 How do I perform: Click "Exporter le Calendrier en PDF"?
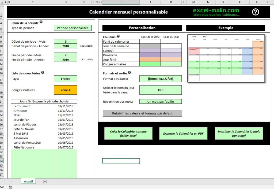point(183,133)
